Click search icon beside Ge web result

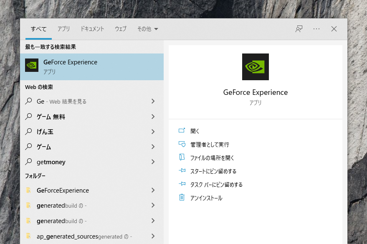pyautogui.click(x=28, y=101)
